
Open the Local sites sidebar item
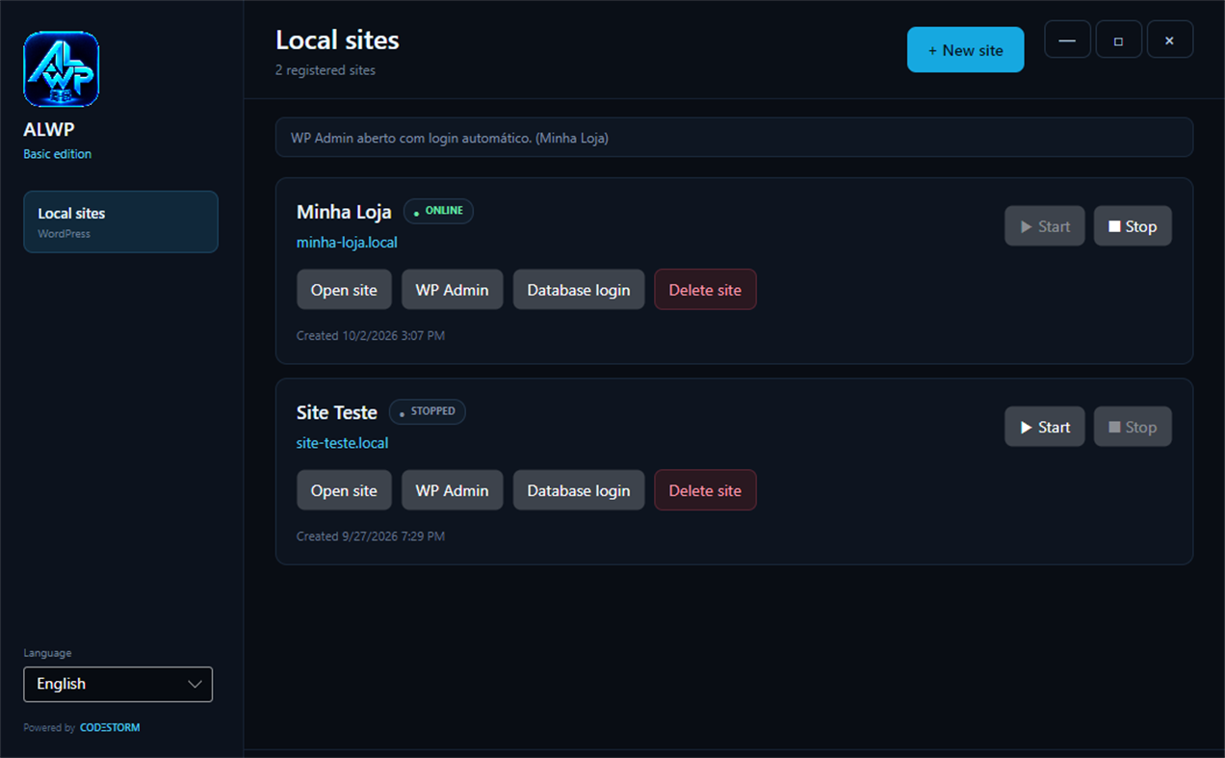120,222
